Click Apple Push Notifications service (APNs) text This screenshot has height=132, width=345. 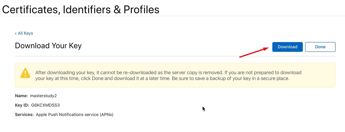click(74, 115)
